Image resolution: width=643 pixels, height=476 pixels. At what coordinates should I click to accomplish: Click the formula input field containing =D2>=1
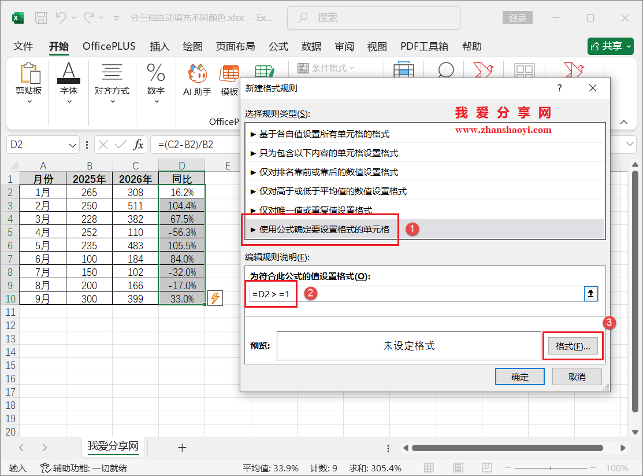[417, 294]
